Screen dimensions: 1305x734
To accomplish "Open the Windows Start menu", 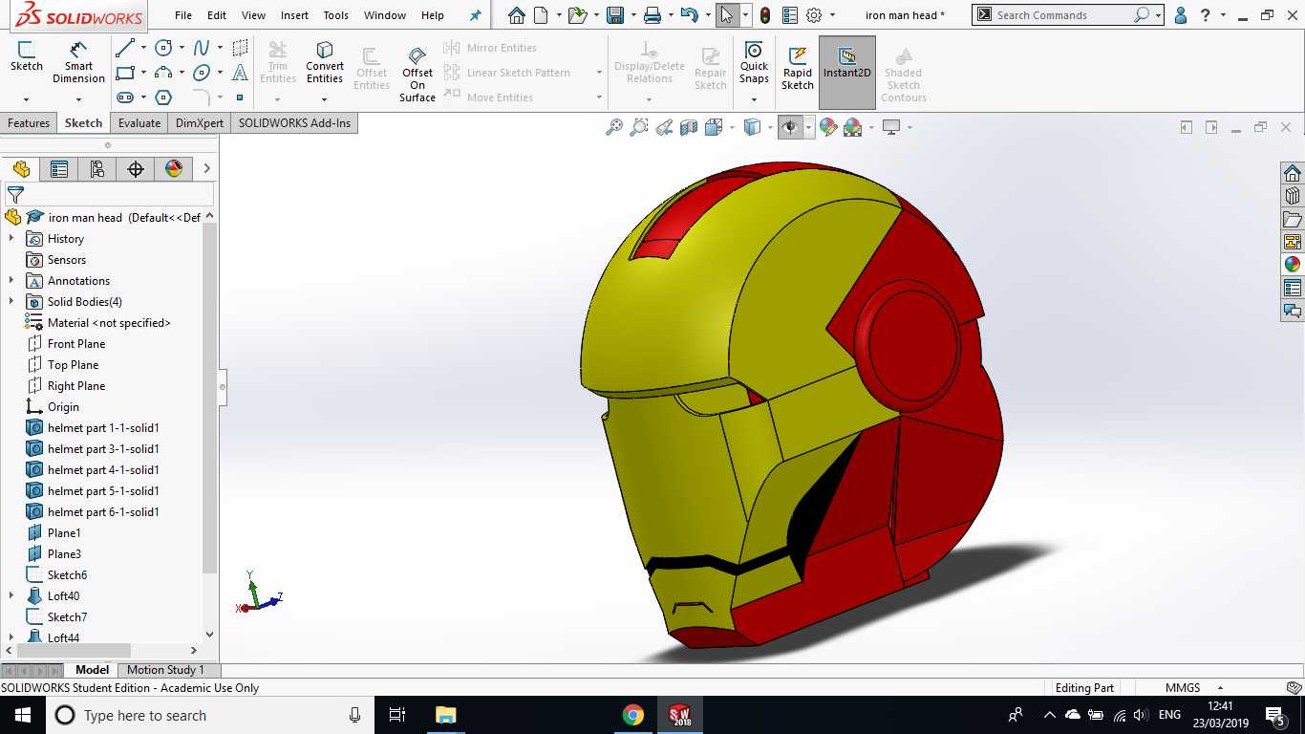I will (x=23, y=715).
